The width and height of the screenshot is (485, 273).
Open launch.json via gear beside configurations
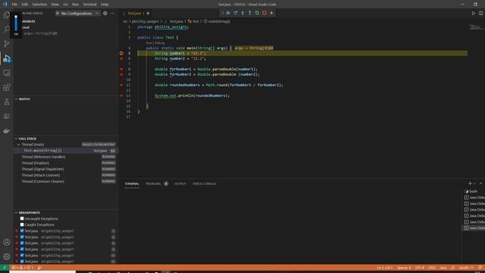pos(105,14)
